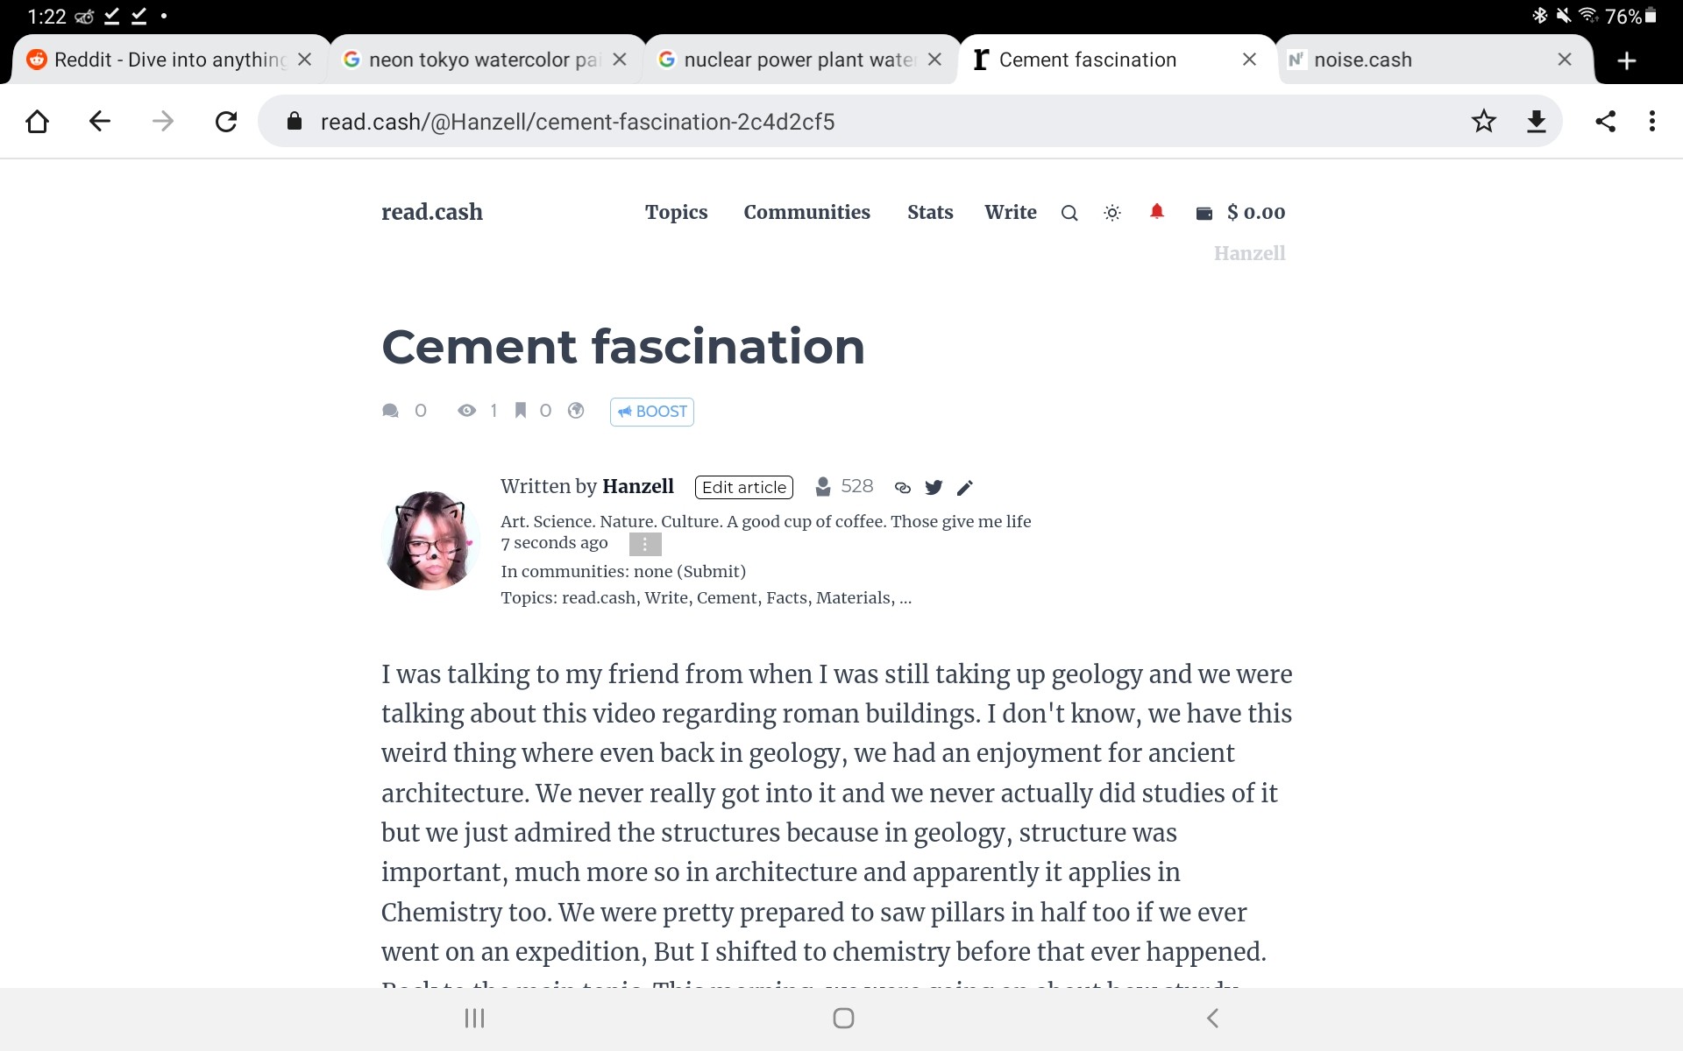Click the BOOST button
The width and height of the screenshot is (1683, 1051).
[x=652, y=412]
